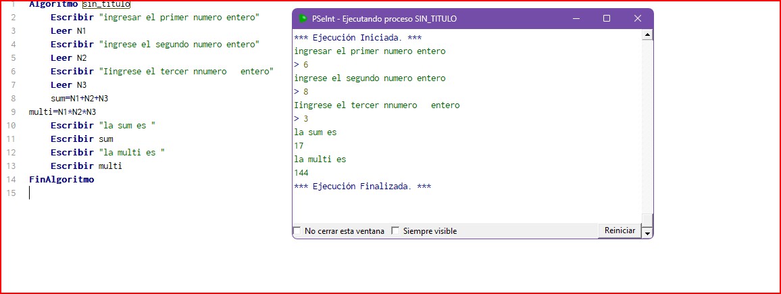Toggle the 'Siempre visible' checkbox

tap(396, 231)
